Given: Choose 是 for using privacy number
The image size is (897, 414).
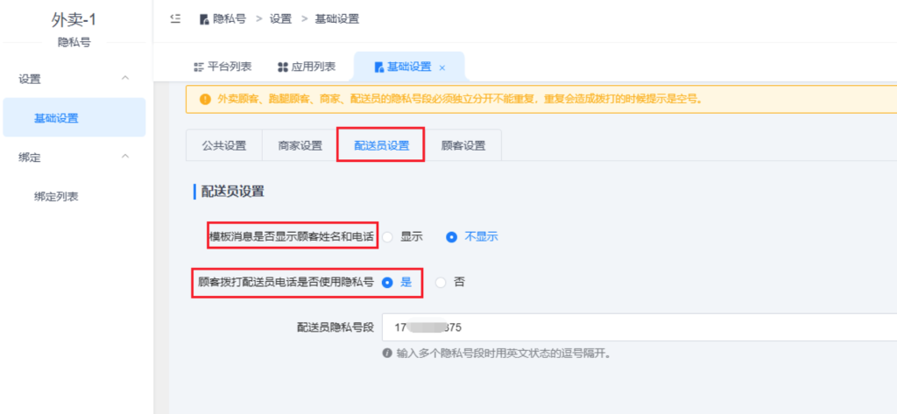Looking at the screenshot, I should tap(387, 282).
